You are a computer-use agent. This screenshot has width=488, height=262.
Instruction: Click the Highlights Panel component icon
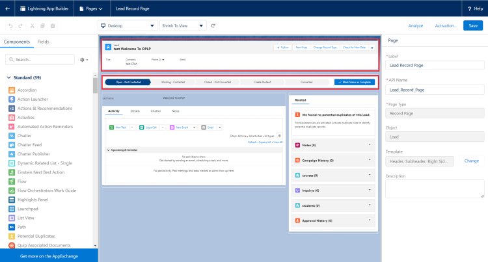pyautogui.click(x=12, y=200)
